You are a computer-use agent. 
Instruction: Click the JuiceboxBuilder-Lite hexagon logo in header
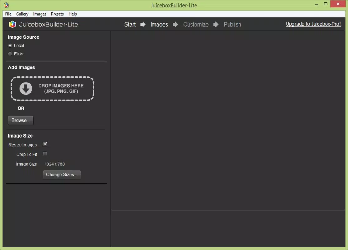click(x=12, y=24)
